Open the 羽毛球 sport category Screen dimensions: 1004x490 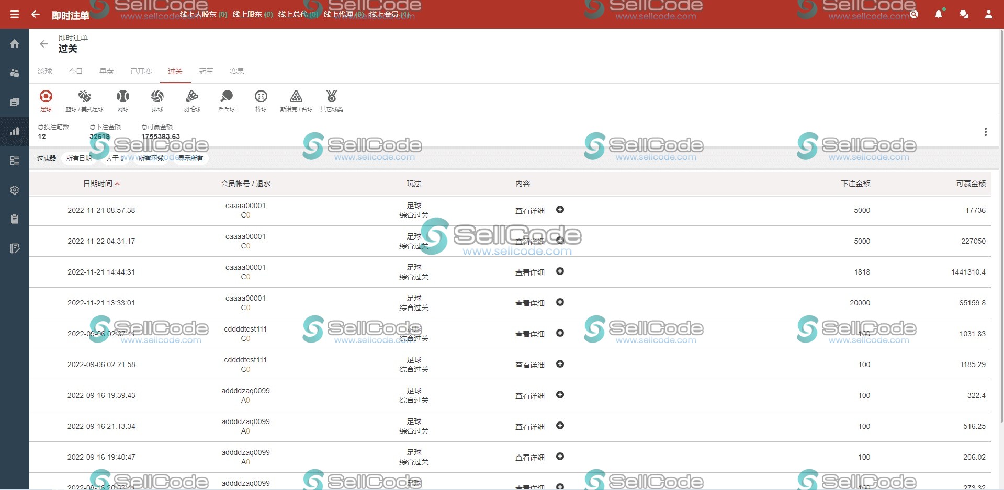pyautogui.click(x=192, y=100)
